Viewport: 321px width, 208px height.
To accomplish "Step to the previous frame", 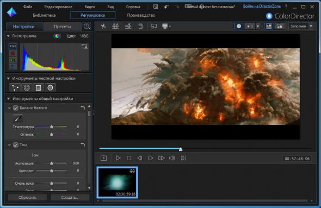I will [140, 158].
